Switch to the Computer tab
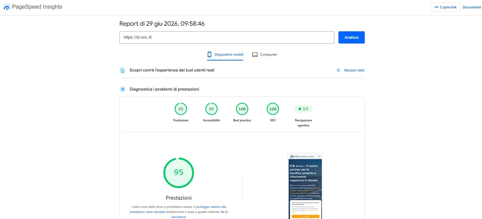This screenshot has width=482, height=219. 264,55
